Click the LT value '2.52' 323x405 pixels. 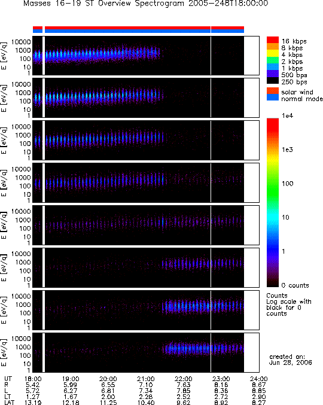click(184, 397)
